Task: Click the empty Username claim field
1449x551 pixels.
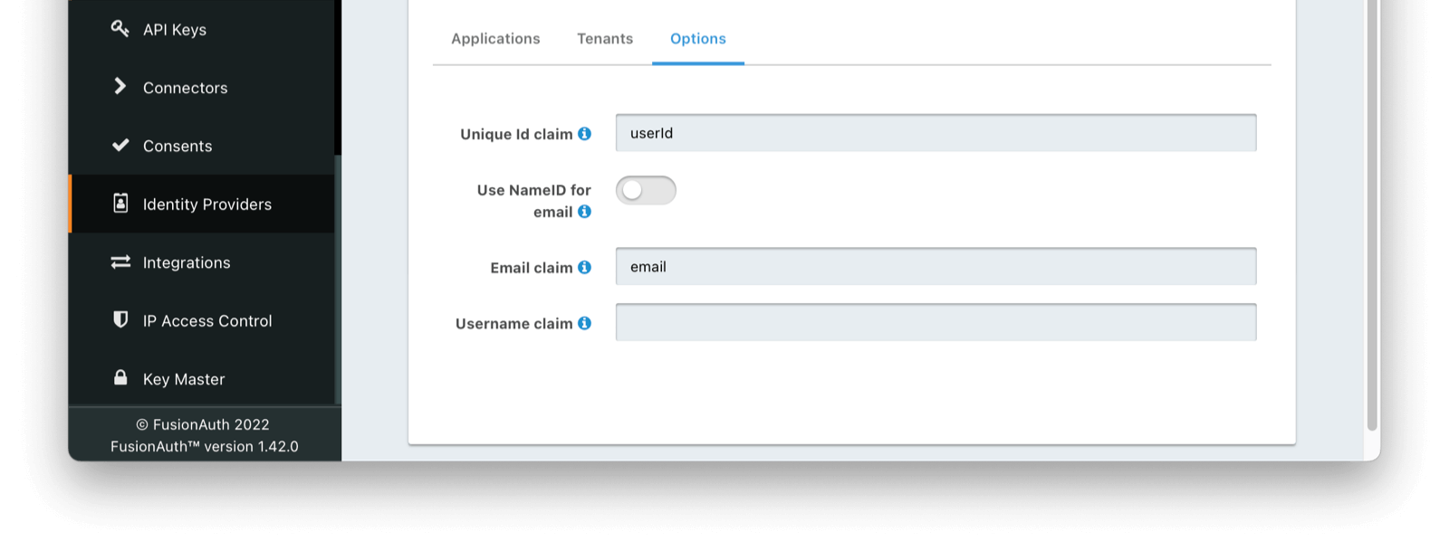Action: (x=936, y=322)
